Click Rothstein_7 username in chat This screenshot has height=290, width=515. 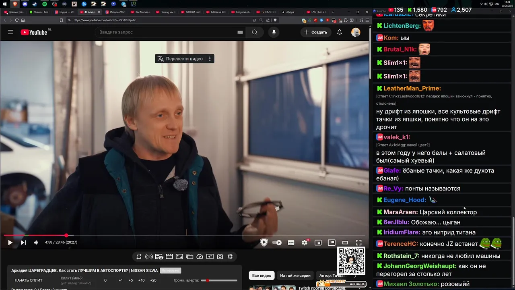coord(401,256)
